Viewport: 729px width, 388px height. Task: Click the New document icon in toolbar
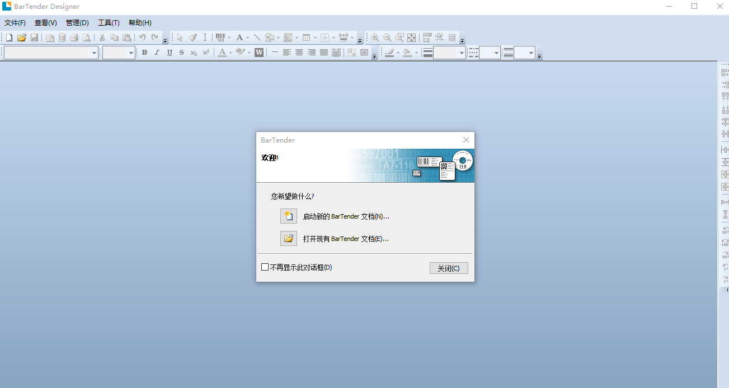(x=10, y=37)
